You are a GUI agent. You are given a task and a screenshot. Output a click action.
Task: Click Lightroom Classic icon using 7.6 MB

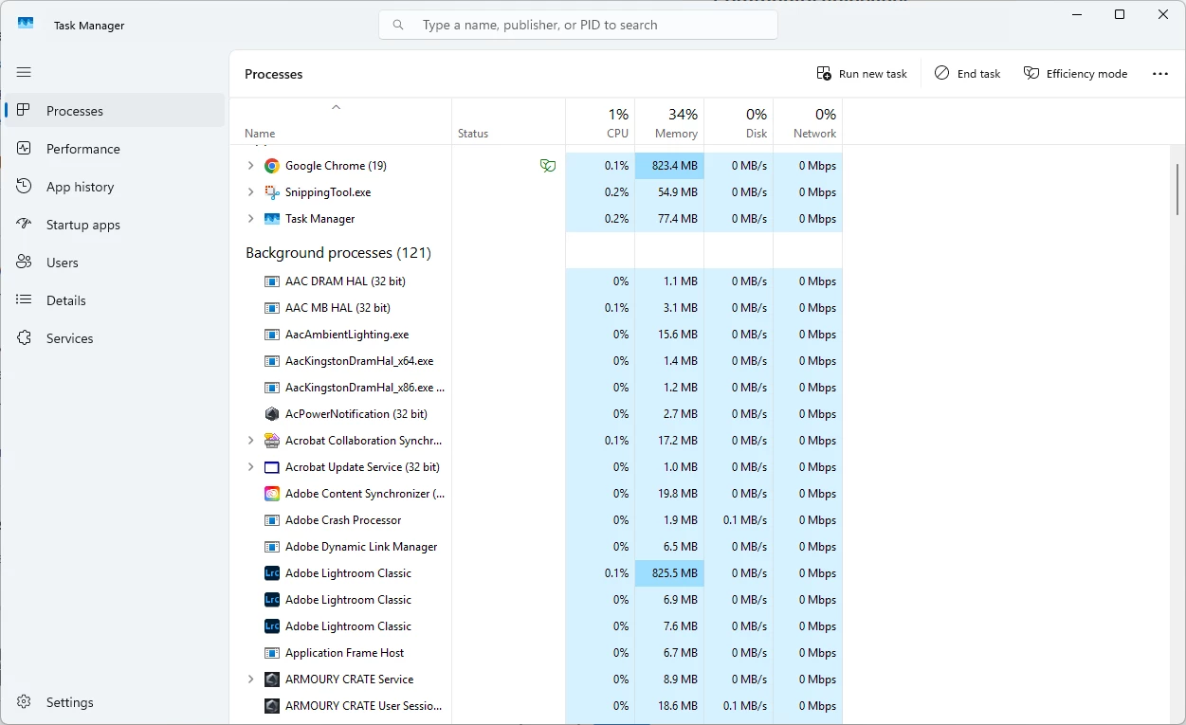[272, 626]
